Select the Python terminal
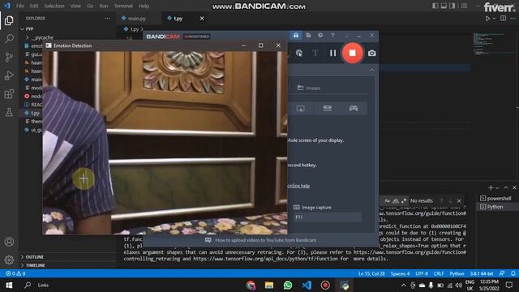Viewport: 519px width, 292px height. coord(491,207)
